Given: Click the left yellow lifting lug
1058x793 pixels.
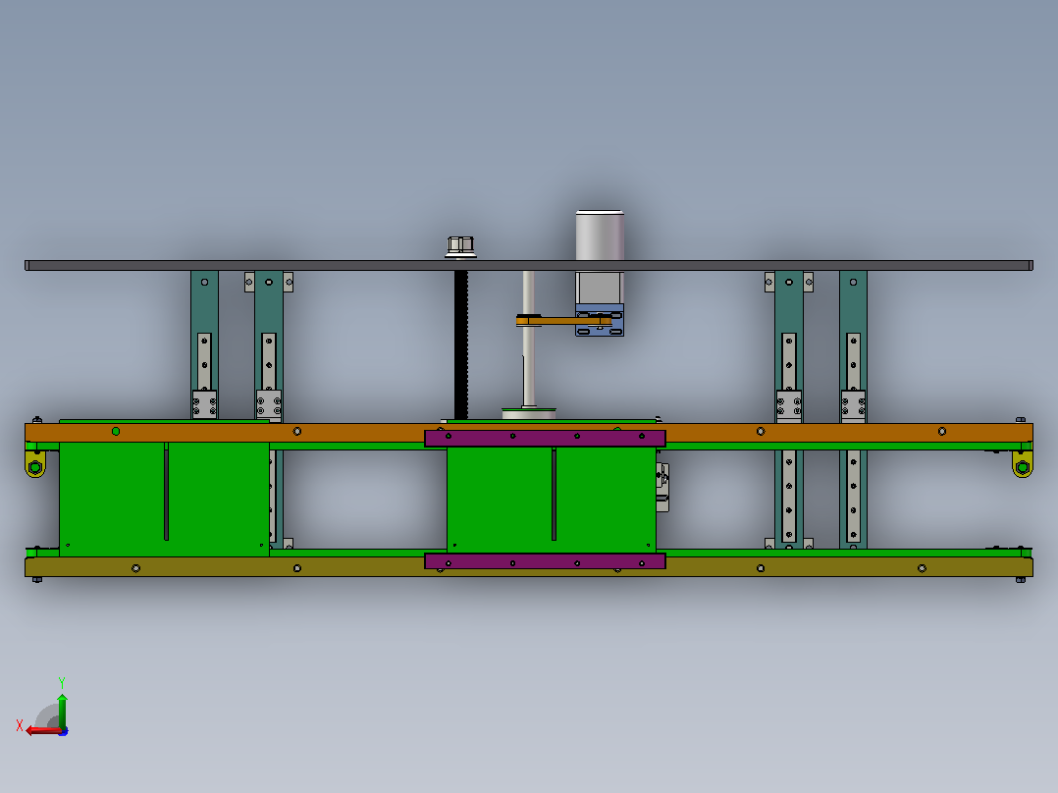Looking at the screenshot, I should coord(35,464).
